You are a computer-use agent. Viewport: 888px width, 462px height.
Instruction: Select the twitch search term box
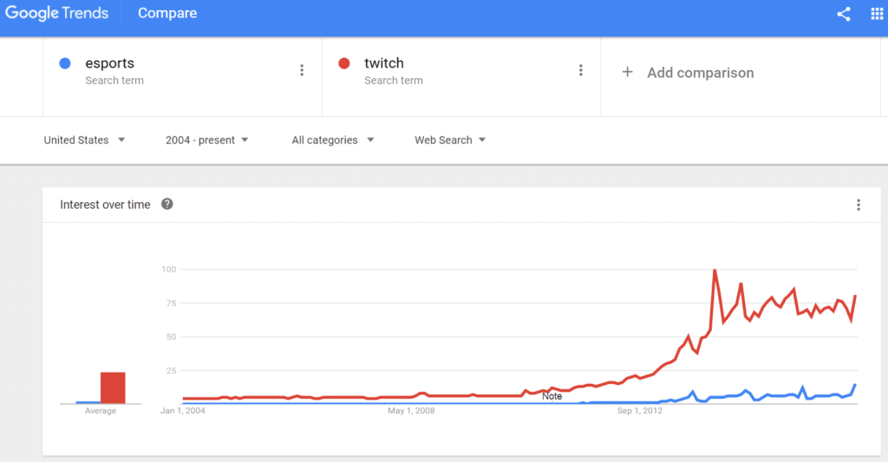point(461,77)
